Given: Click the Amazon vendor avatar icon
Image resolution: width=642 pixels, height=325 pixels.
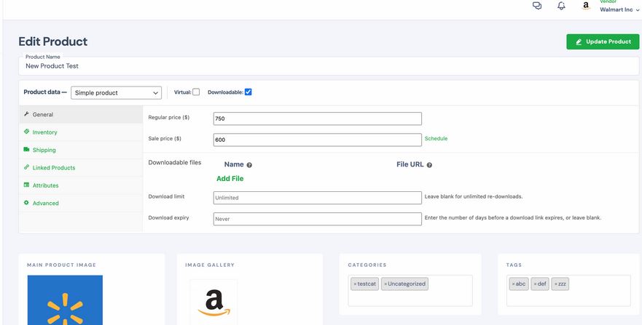Looking at the screenshot, I should coord(586,6).
